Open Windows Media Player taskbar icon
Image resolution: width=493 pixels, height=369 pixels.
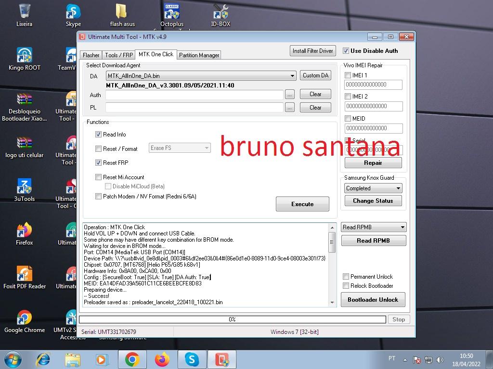click(x=102, y=359)
